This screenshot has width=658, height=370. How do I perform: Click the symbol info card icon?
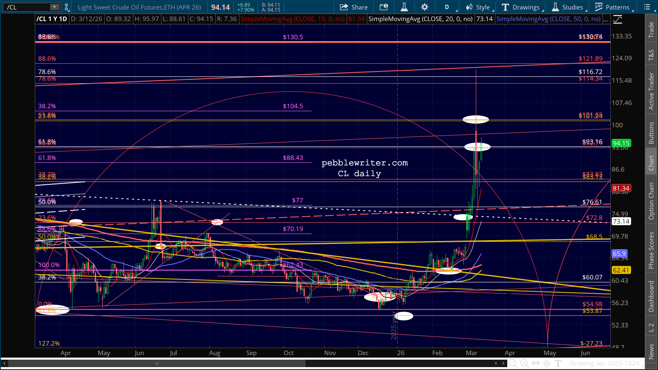click(x=384, y=7)
